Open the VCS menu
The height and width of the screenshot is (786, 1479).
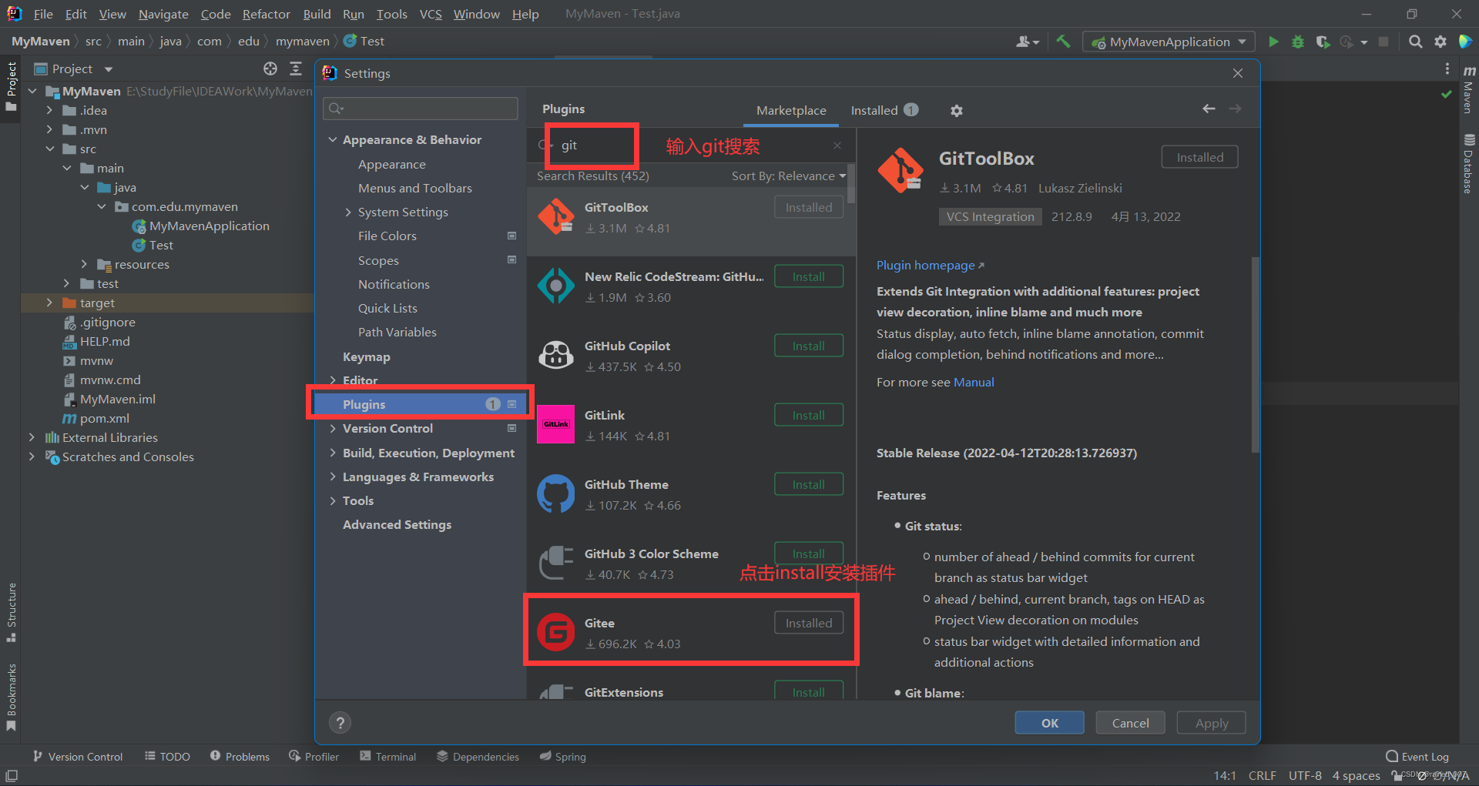[431, 14]
